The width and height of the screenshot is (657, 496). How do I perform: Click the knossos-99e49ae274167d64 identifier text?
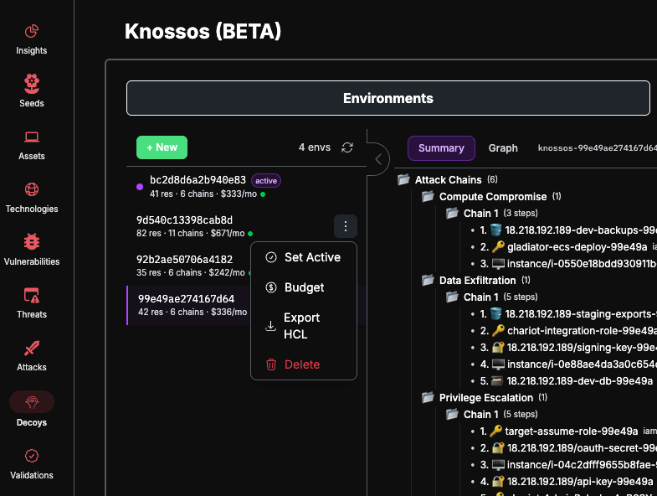597,147
